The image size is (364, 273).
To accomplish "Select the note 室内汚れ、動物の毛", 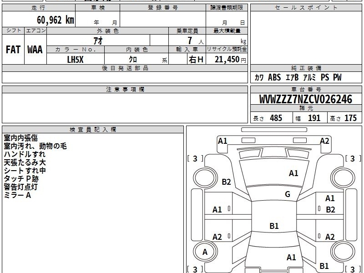I will [35, 146].
